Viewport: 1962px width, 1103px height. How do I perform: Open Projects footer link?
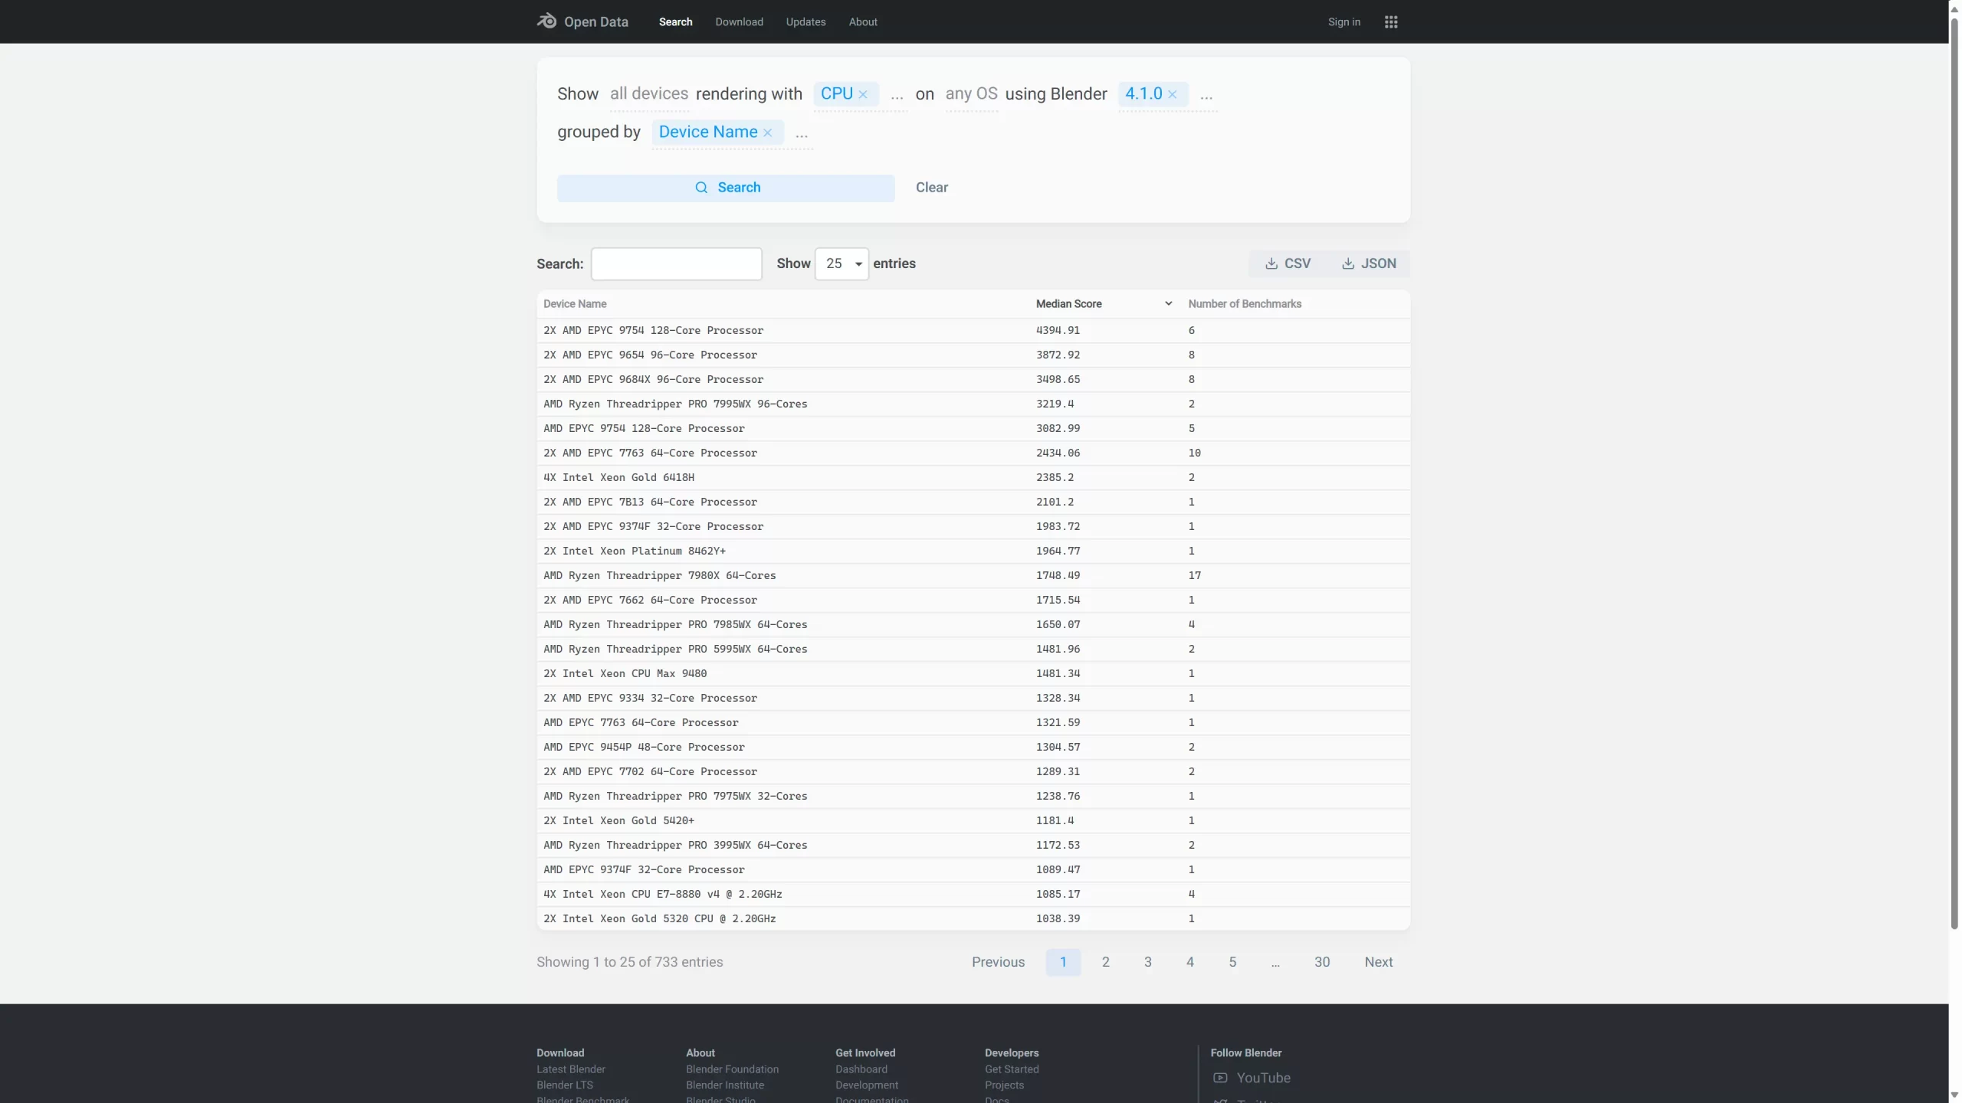1004,1085
